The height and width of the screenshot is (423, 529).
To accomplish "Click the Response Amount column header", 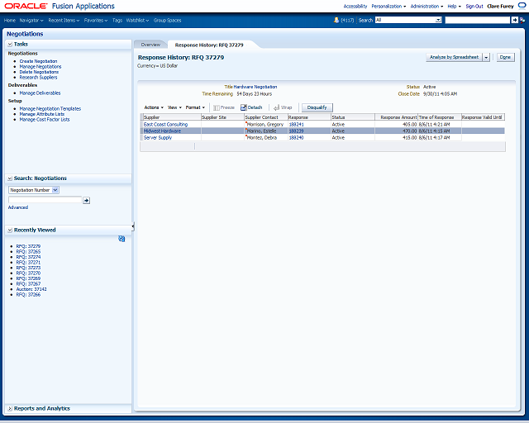I will point(397,117).
